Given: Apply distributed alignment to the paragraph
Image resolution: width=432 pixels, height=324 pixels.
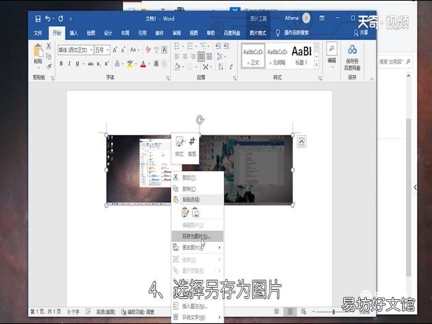Looking at the screenshot, I should coord(209,57).
